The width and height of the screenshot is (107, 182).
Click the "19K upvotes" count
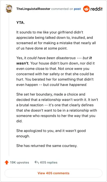pos(19,162)
